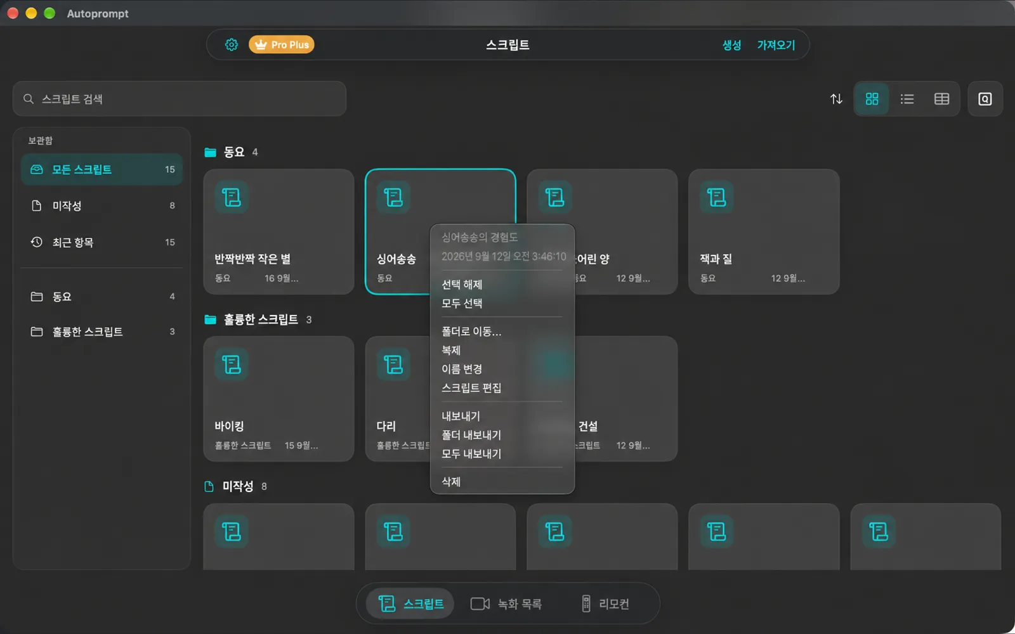This screenshot has width=1015, height=634.
Task: Click folder icon beside sidebar 훌륭한 스크립트
Action: click(37, 332)
